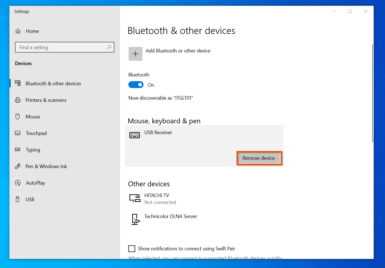Click the search magnifier icon
The height and width of the screenshot is (268, 385).
(109, 47)
